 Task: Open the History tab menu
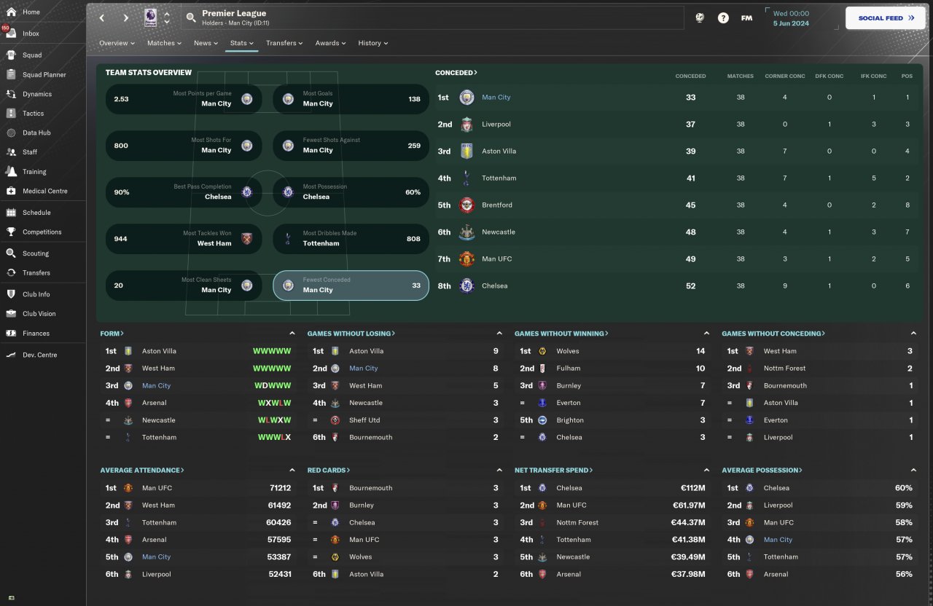tap(373, 43)
